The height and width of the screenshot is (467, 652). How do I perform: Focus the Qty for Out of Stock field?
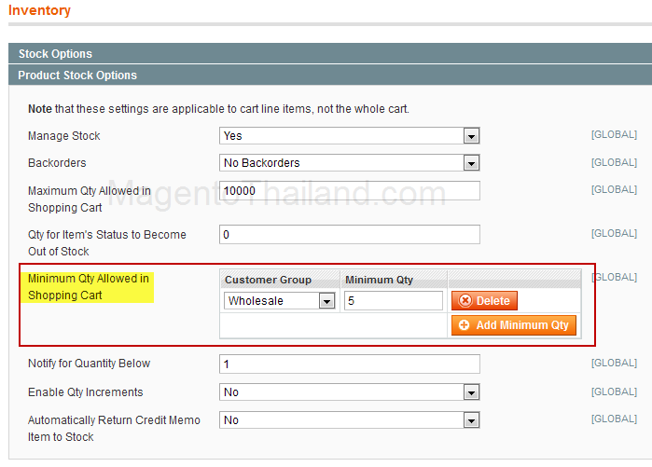click(349, 235)
